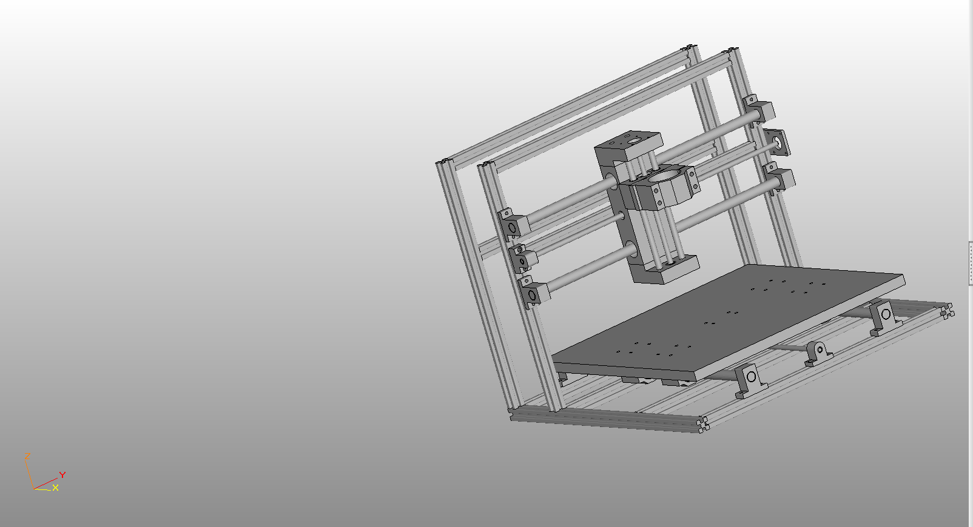Click the orange Z axis label
Screen dimensions: 973x527
[x=27, y=456]
